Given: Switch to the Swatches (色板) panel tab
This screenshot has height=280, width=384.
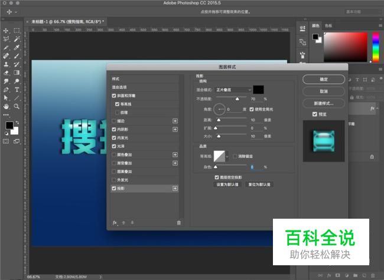Looking at the screenshot, I should (328, 25).
